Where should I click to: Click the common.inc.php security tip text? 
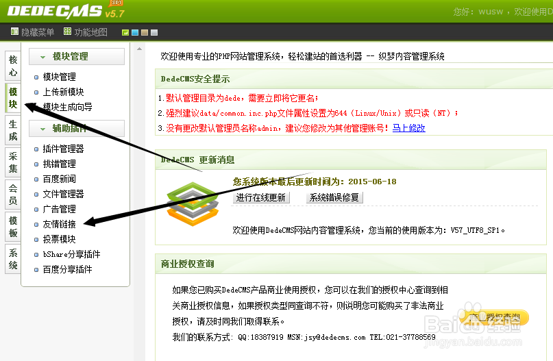pyautogui.click(x=312, y=113)
